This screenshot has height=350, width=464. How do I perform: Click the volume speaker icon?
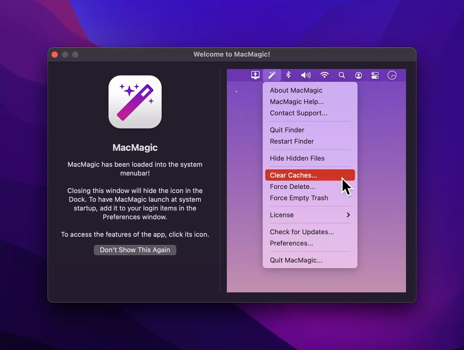(306, 75)
